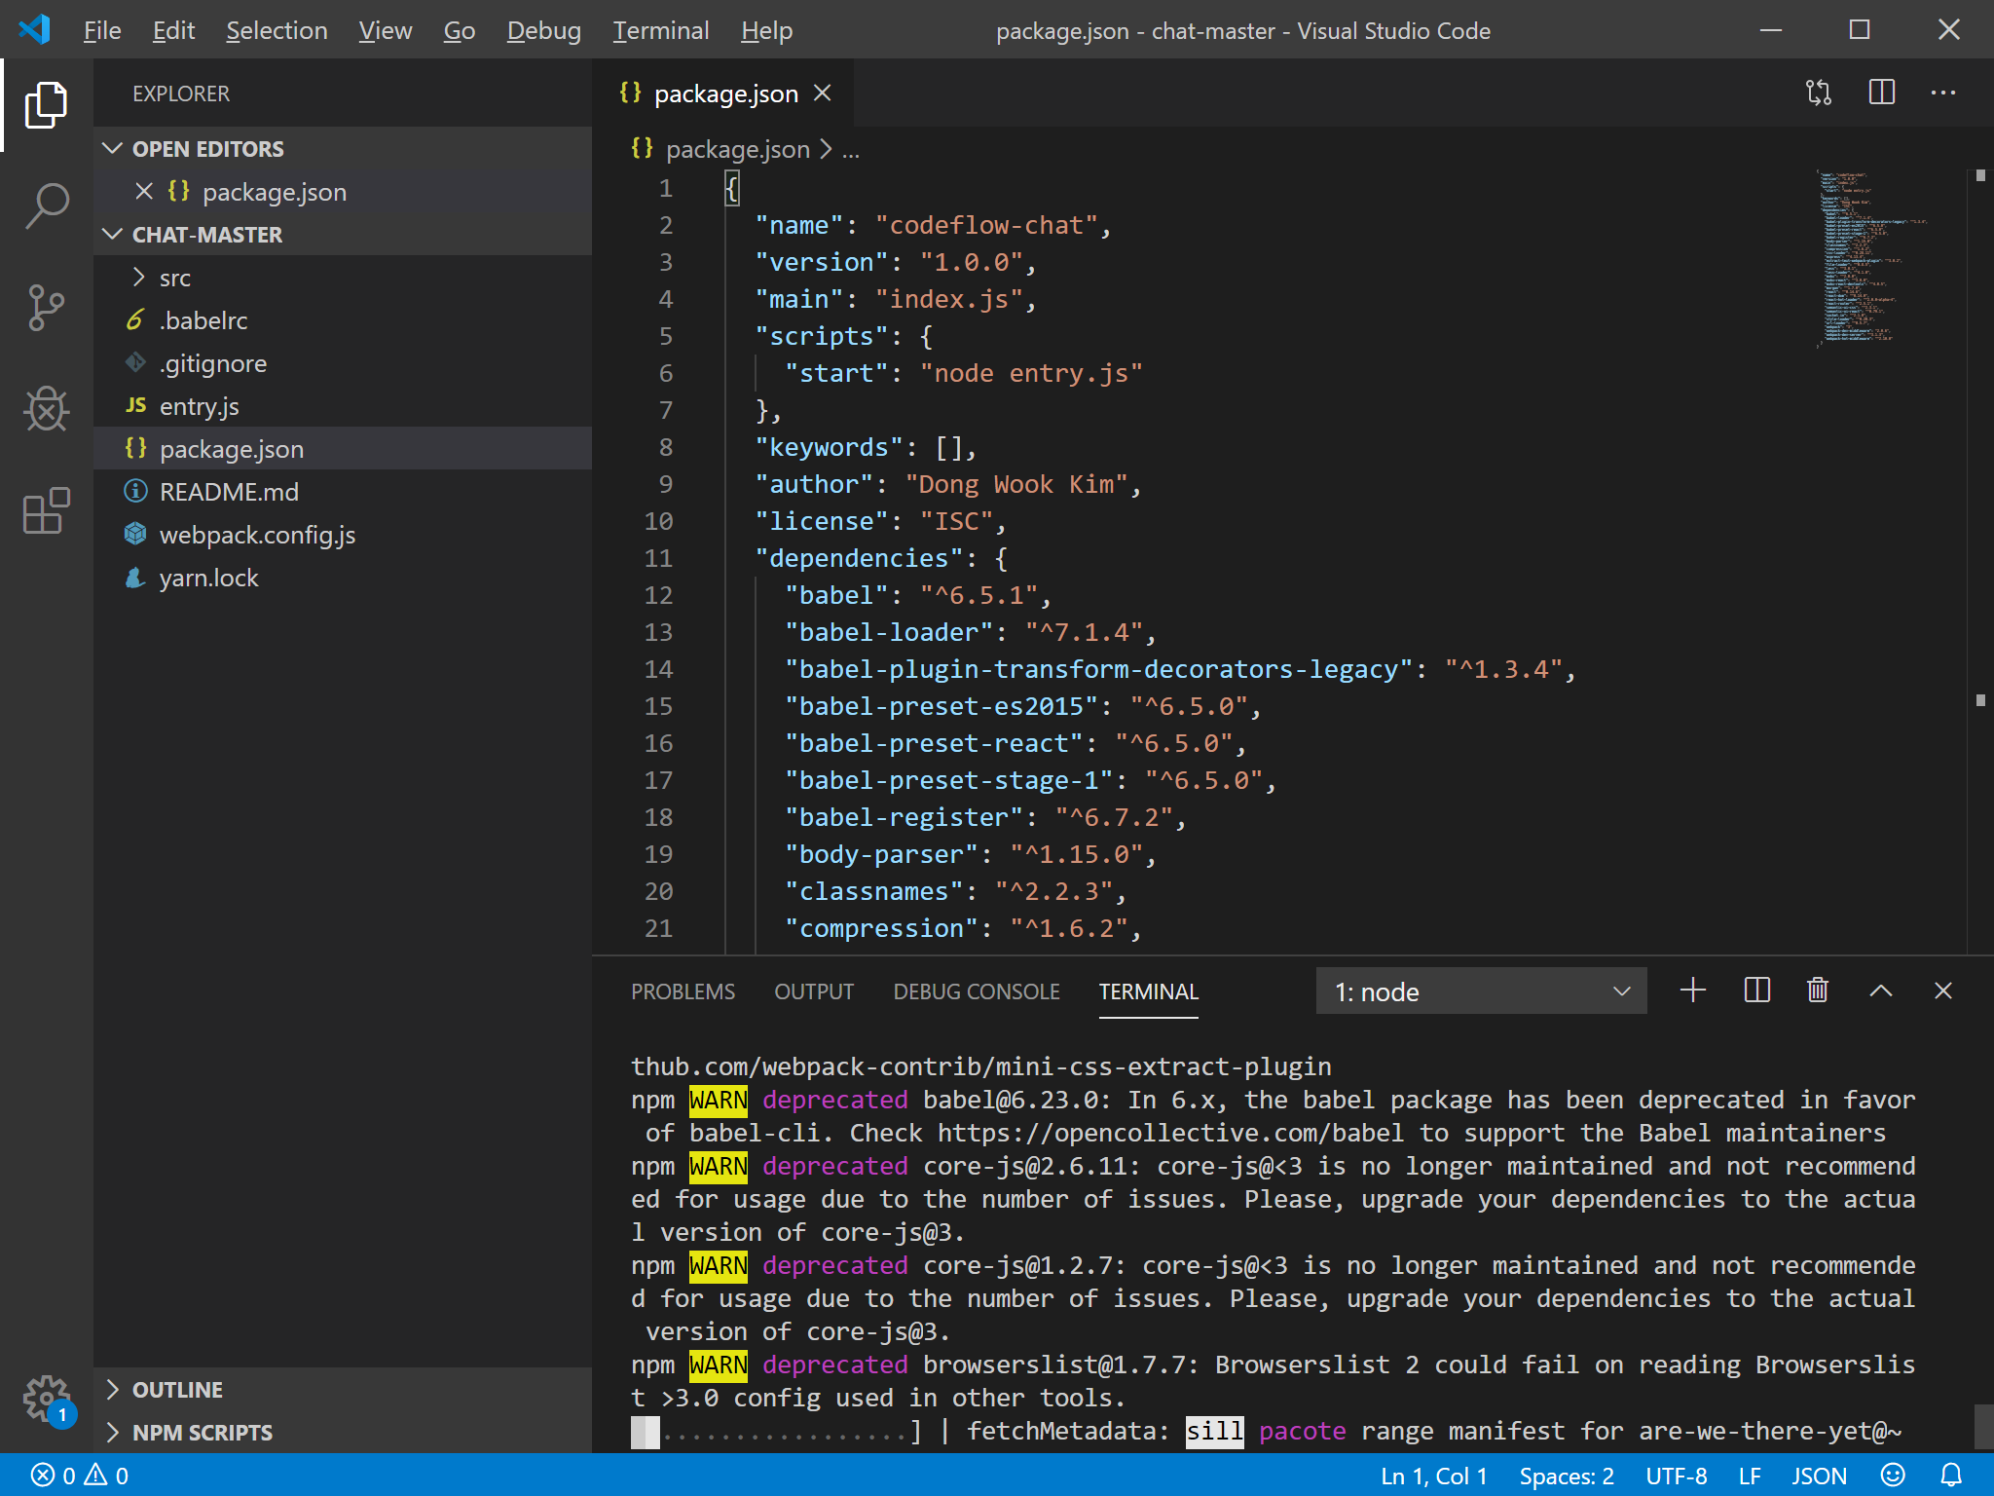Open webpack.config.js in explorer
The image size is (1994, 1496).
pyautogui.click(x=343, y=535)
